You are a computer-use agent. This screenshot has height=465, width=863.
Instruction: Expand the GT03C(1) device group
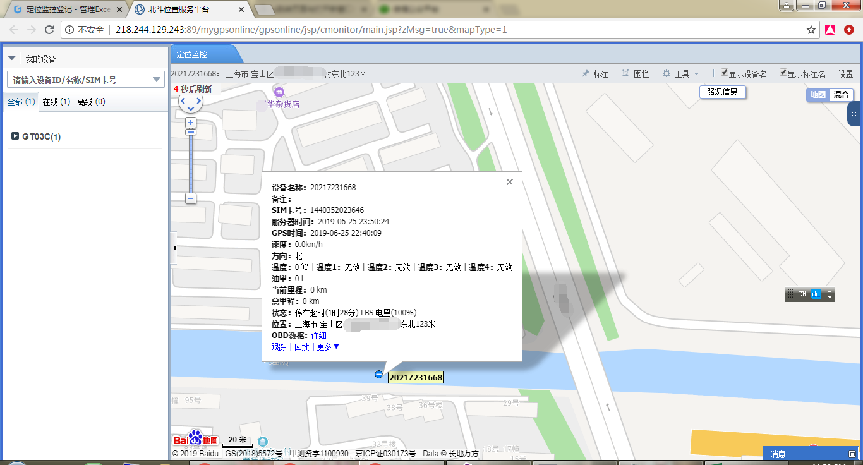pos(15,136)
